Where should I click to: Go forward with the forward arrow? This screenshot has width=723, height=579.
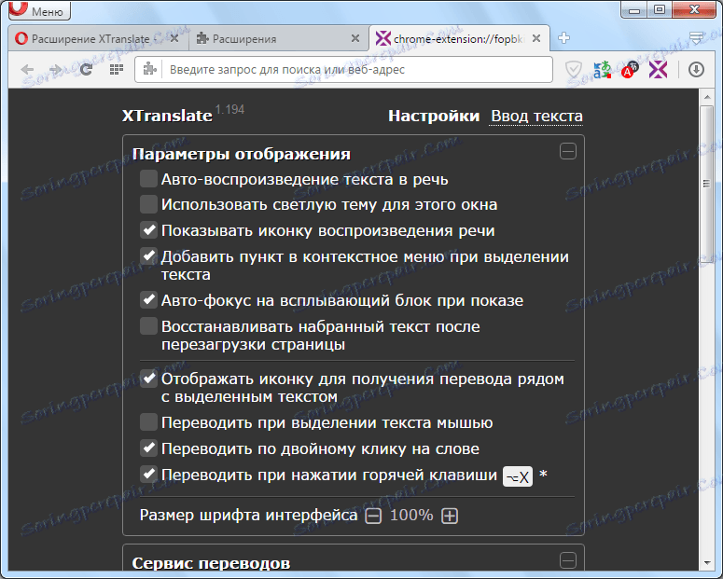click(x=56, y=70)
